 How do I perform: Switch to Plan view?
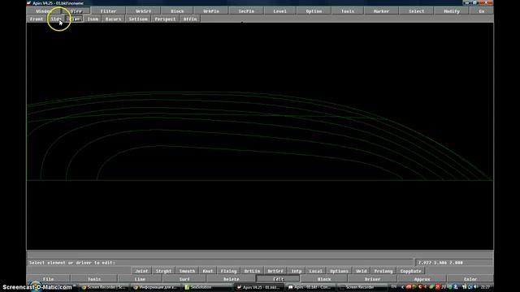[x=75, y=19]
